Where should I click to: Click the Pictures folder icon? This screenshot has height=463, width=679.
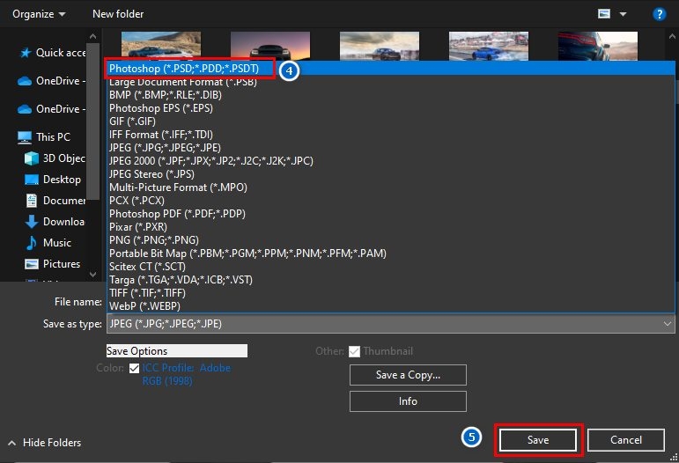32,264
